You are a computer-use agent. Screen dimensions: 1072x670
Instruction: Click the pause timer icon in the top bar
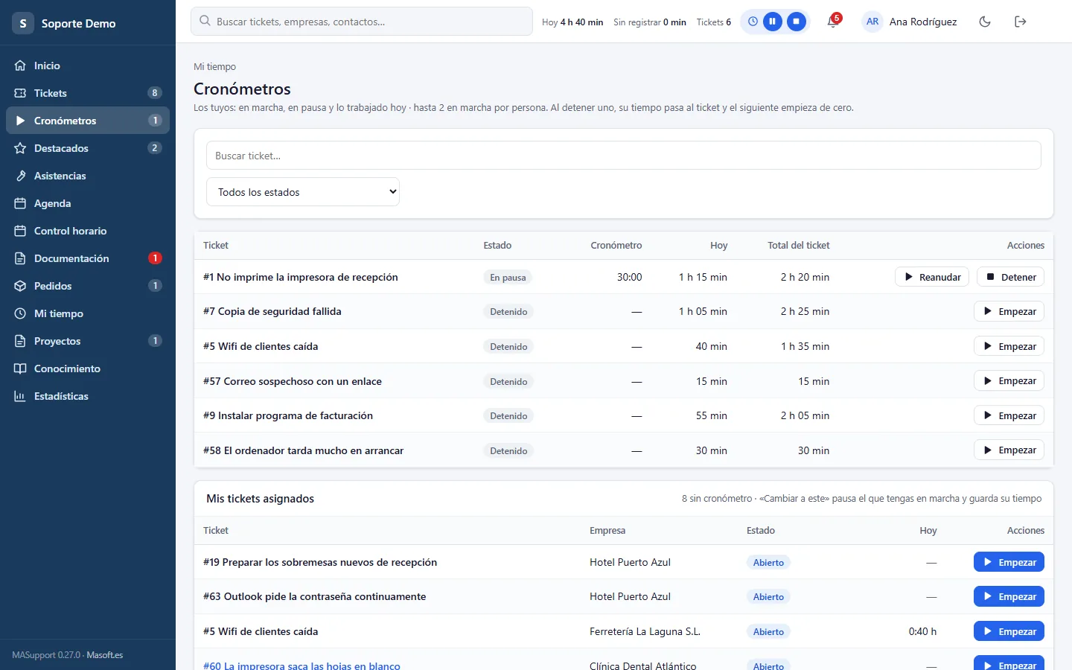point(773,22)
